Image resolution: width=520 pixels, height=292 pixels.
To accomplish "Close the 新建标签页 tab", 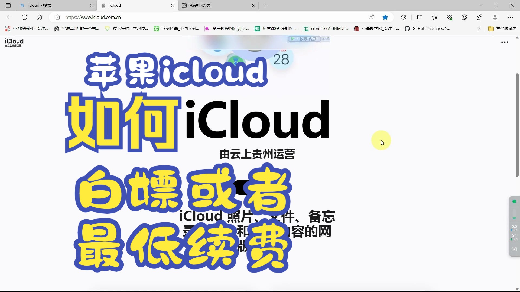I will 253,5.
